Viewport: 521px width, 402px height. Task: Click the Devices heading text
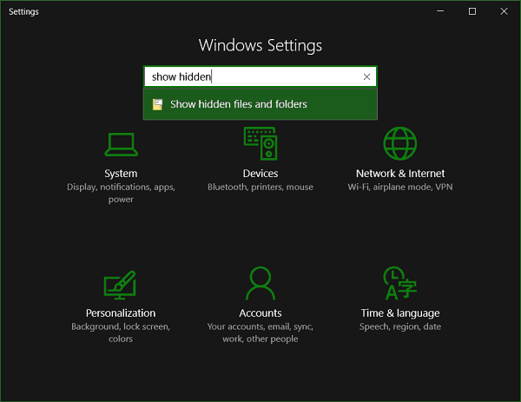click(x=260, y=174)
